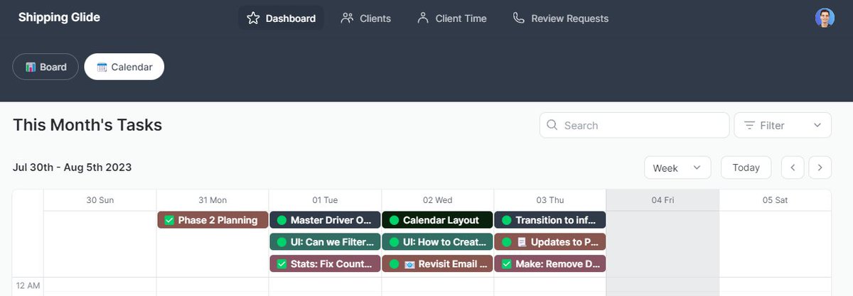This screenshot has height=296, width=853.
Task: Click the 12 AM time label
Action: (x=28, y=285)
